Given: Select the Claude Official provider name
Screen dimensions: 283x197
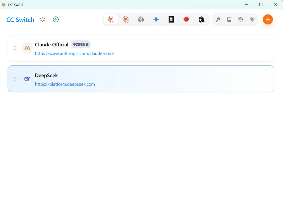Looking at the screenshot, I should [52, 44].
